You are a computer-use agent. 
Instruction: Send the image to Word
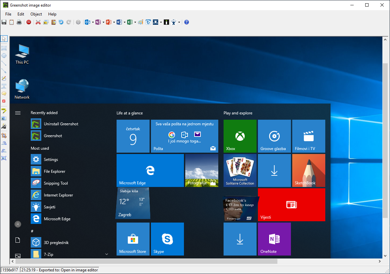(119, 22)
